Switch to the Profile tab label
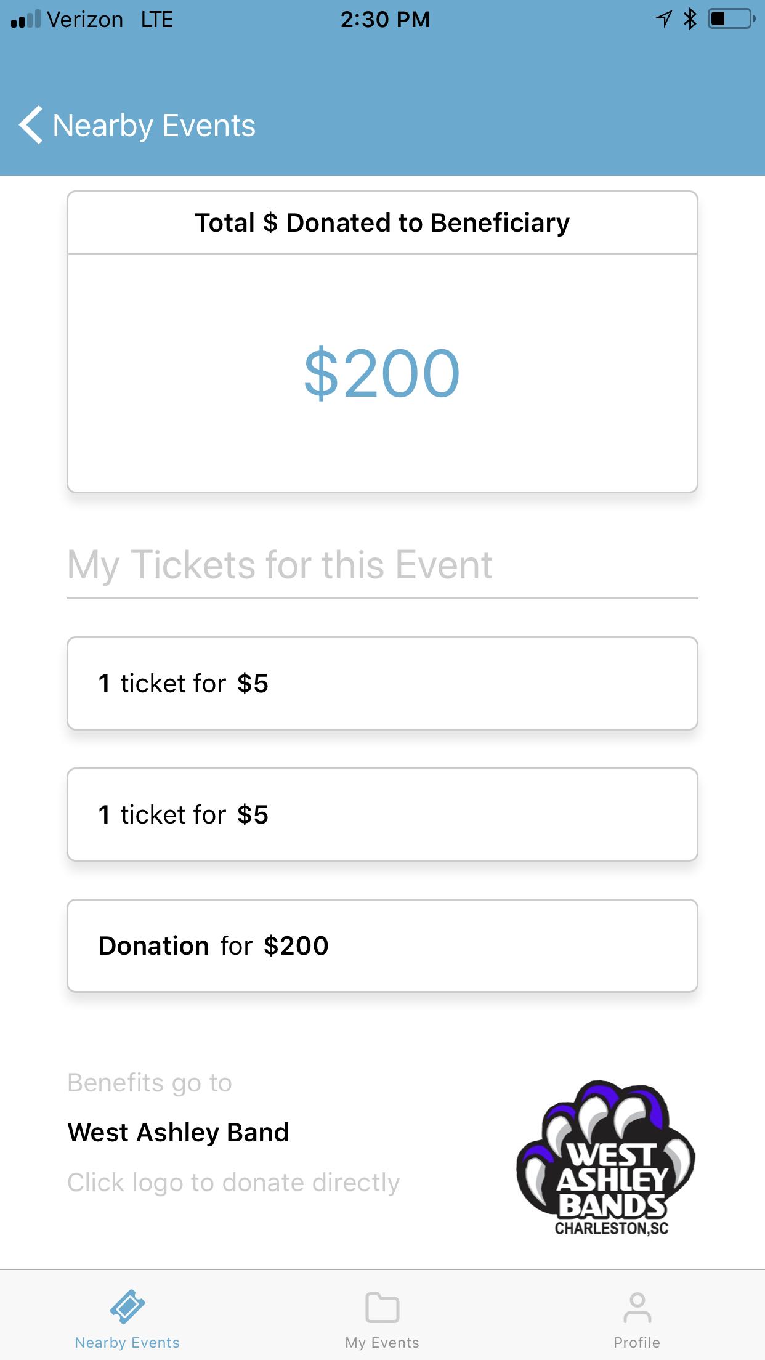This screenshot has width=765, height=1360. 637,1343
